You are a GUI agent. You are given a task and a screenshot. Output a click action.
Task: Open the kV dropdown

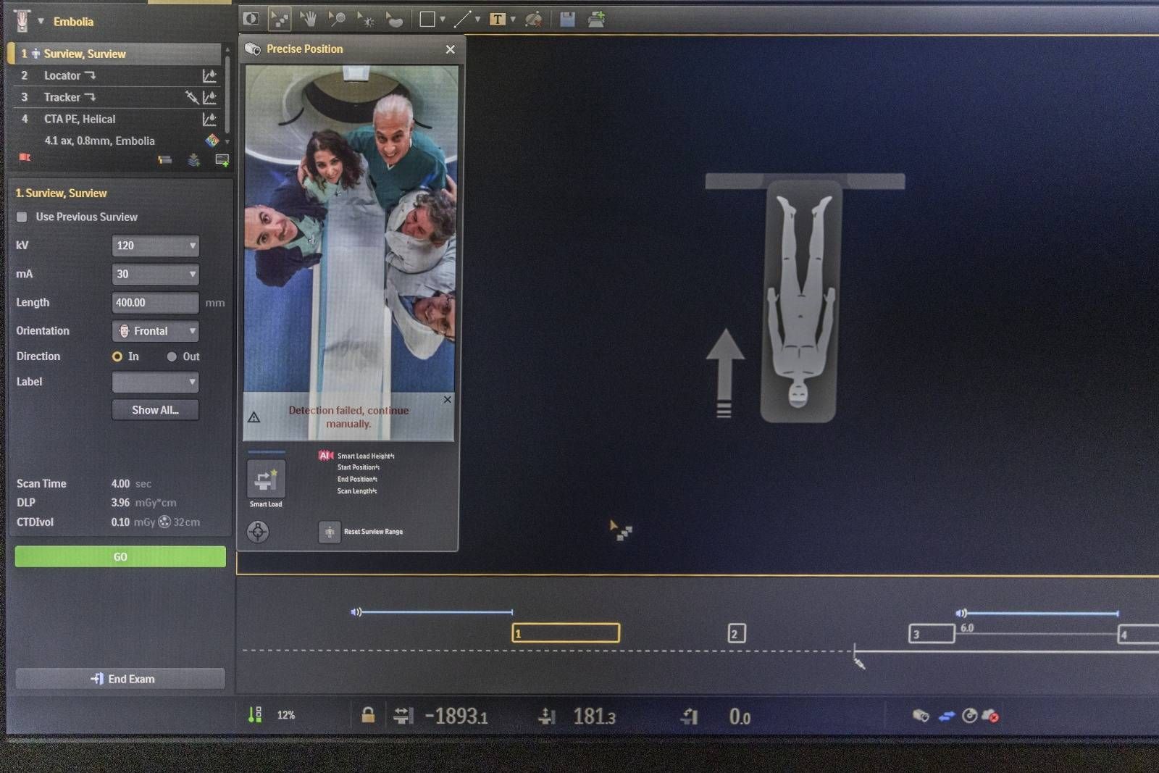(x=155, y=246)
